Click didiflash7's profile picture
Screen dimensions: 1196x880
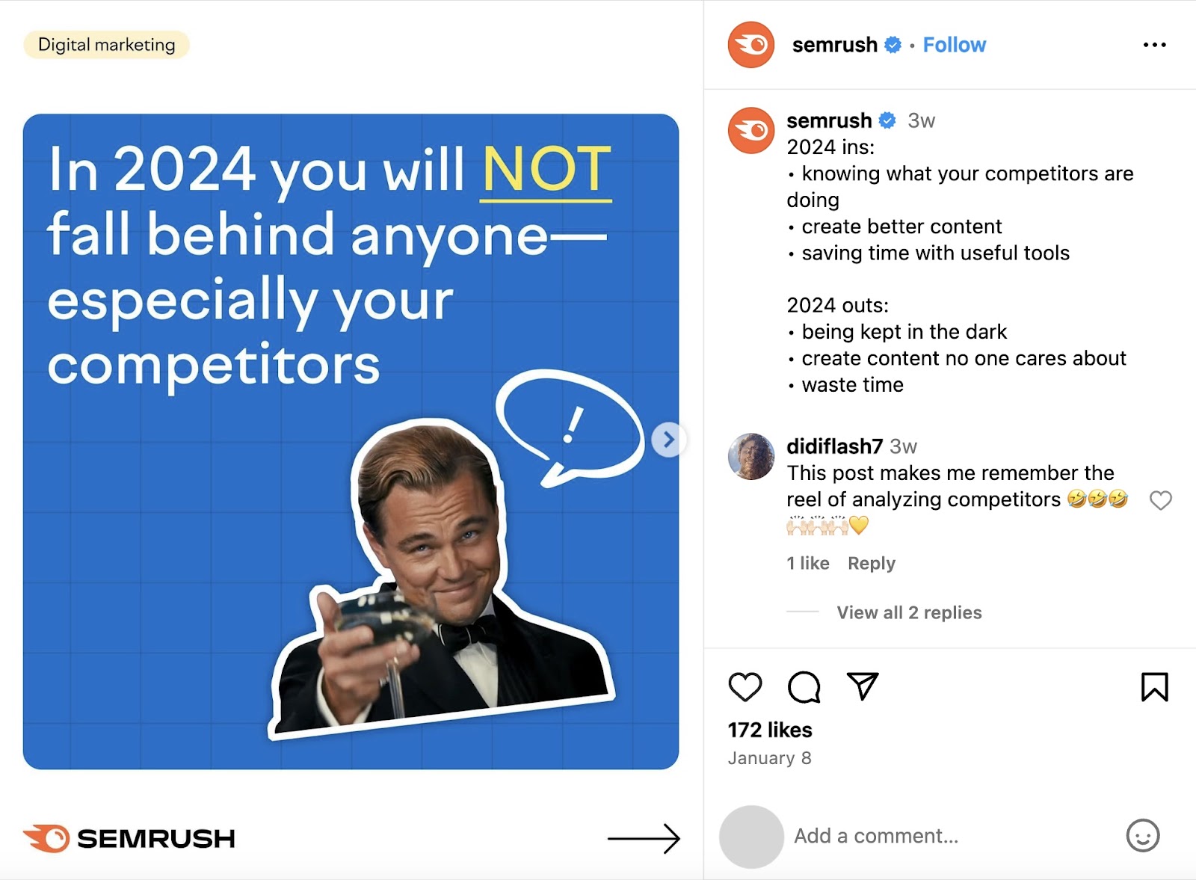pos(750,458)
